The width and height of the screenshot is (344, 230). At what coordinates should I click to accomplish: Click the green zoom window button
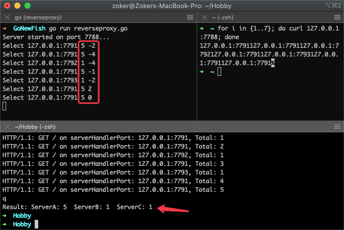click(28, 6)
